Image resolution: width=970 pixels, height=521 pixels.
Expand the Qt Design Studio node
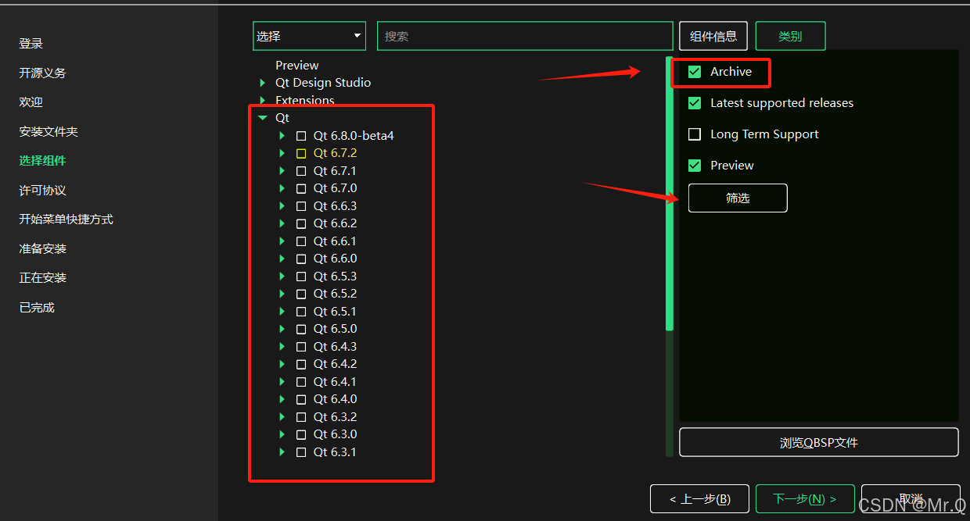coord(263,83)
